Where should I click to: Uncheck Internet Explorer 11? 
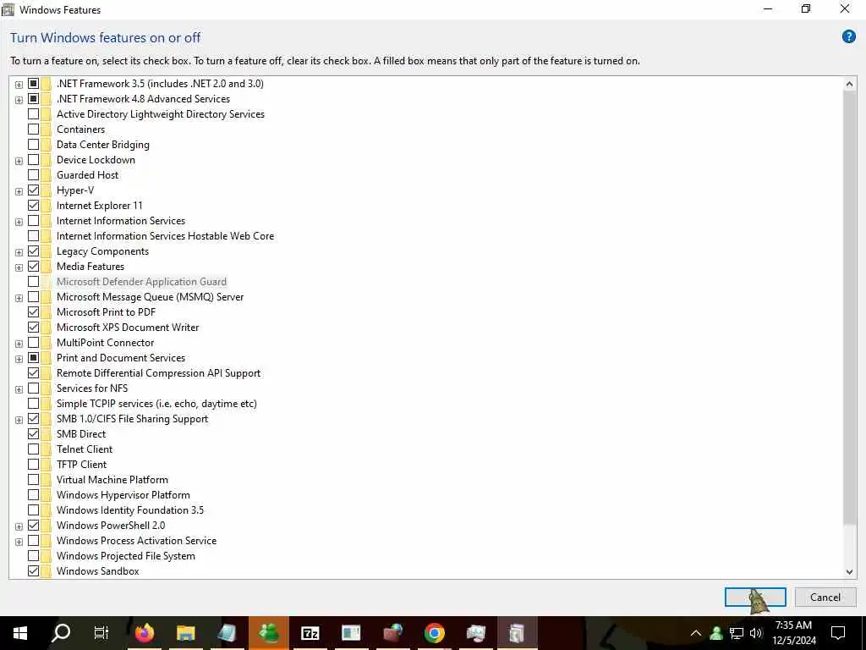(33, 206)
